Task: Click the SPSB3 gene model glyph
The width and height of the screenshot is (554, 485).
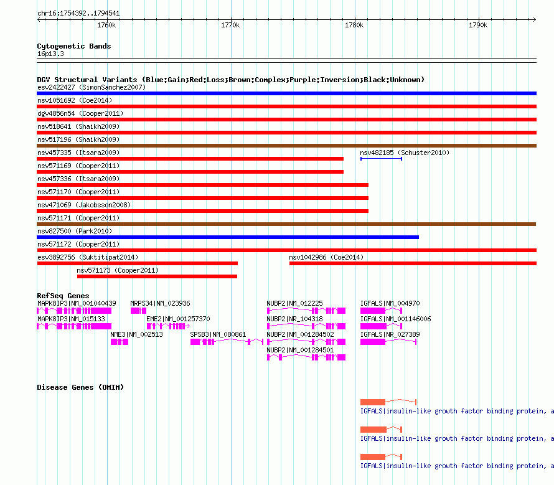Action: pos(227,342)
